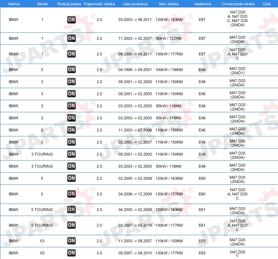Click the date cell 02.2005 -> 12.2007

[x=135, y=142]
